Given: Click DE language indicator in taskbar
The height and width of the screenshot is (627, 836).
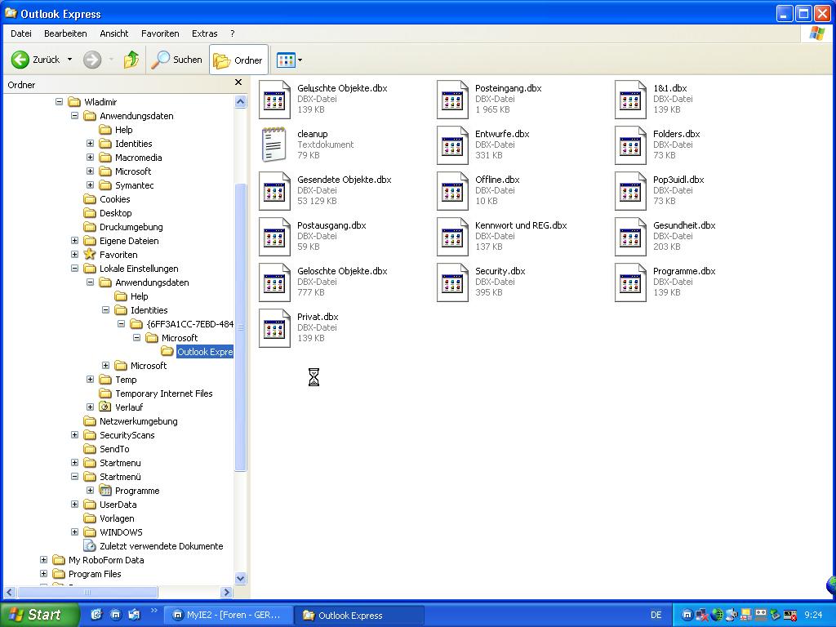Looking at the screenshot, I should (x=656, y=615).
